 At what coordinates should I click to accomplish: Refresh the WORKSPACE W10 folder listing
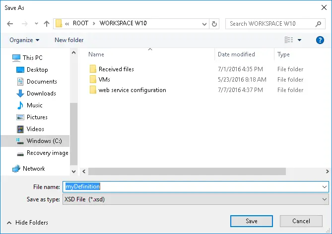(x=214, y=24)
